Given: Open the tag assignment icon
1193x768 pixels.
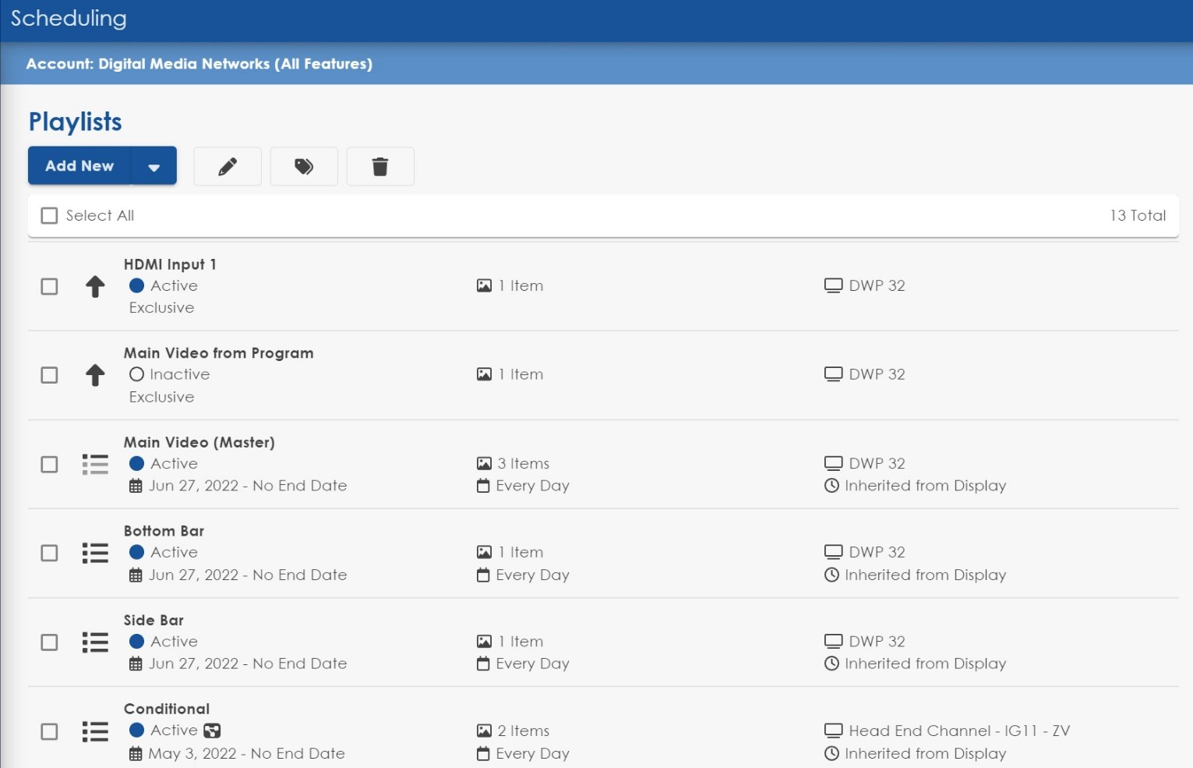Looking at the screenshot, I should click(x=303, y=166).
